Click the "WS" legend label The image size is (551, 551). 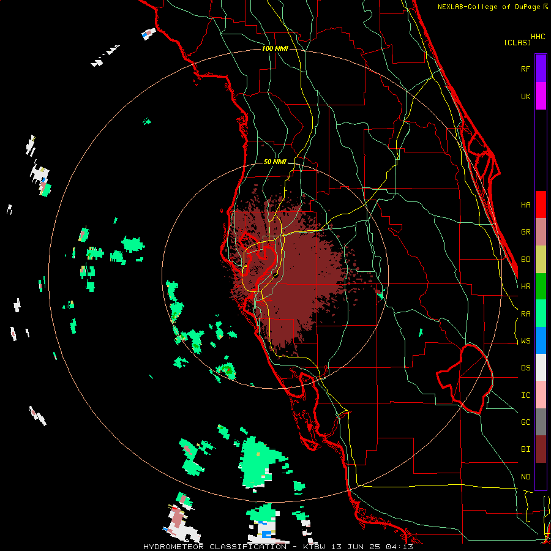(525, 341)
